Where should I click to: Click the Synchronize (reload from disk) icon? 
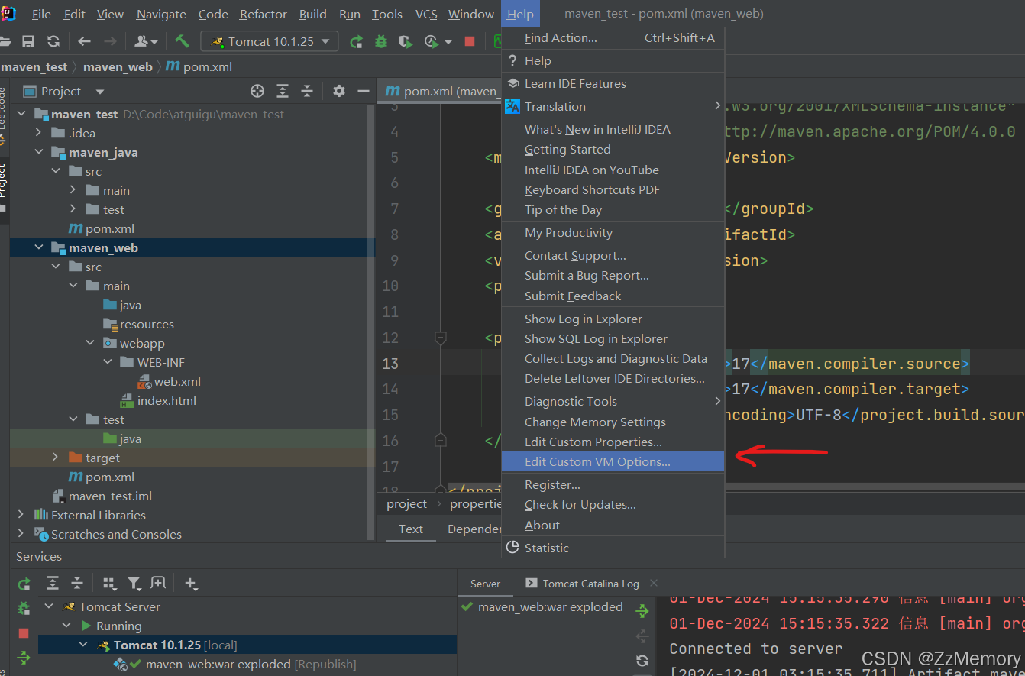(x=53, y=41)
